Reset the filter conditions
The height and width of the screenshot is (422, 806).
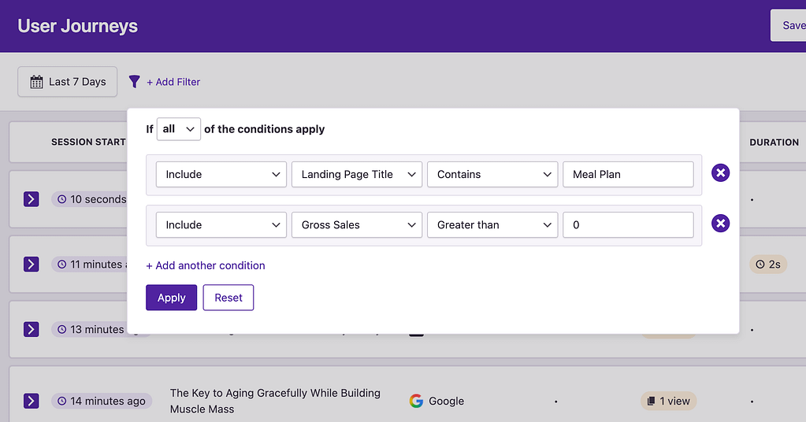coord(228,298)
